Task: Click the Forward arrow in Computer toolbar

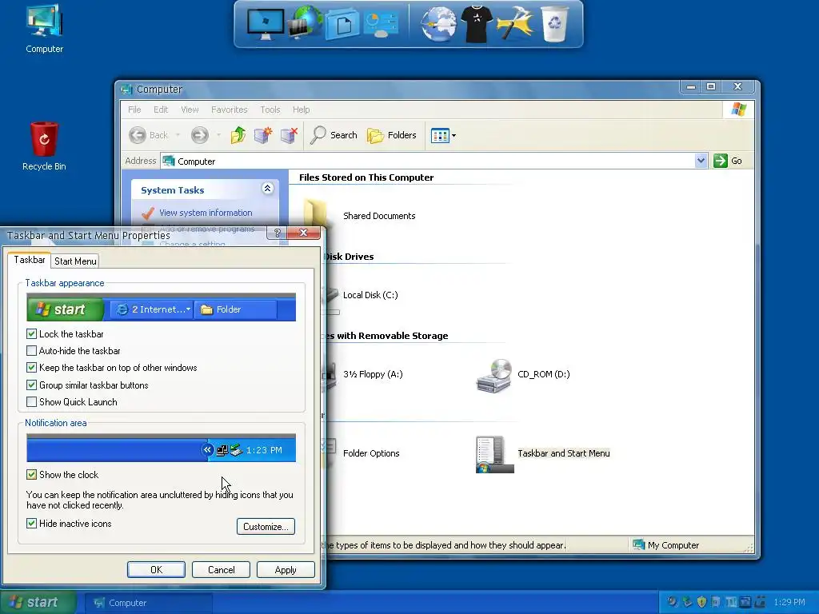Action: 199,135
